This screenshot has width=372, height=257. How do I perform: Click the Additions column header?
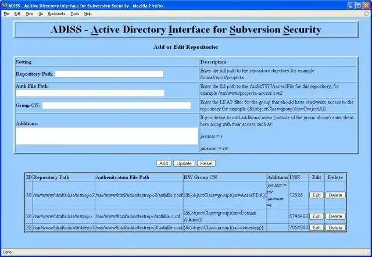pyautogui.click(x=278, y=177)
